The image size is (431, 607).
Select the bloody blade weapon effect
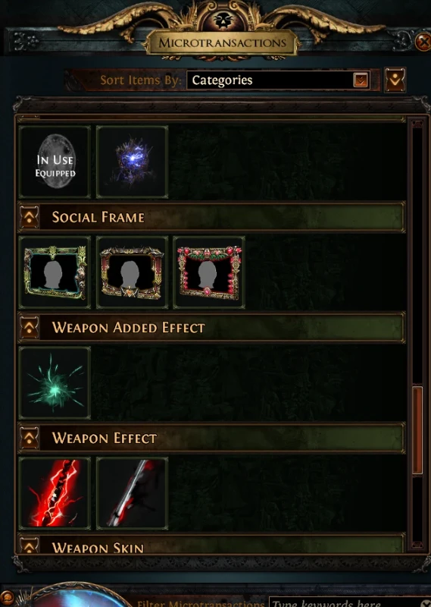click(x=132, y=493)
